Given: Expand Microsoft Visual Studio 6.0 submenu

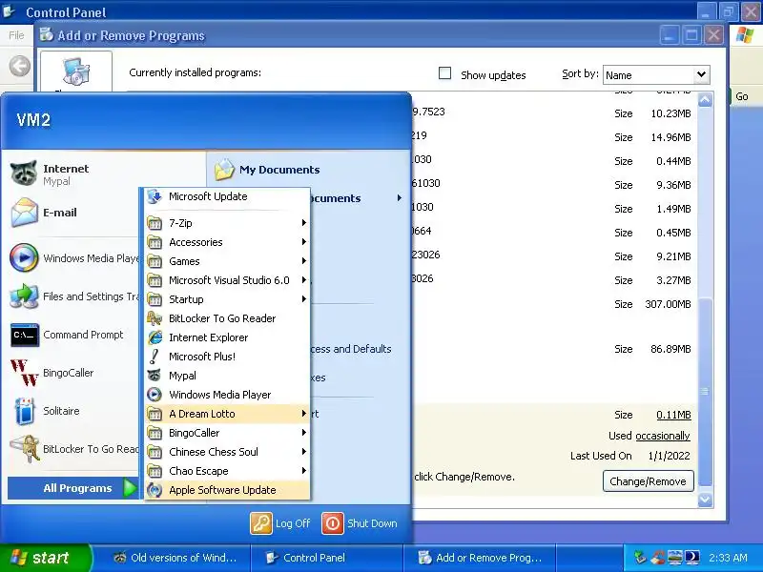Looking at the screenshot, I should pos(227,280).
